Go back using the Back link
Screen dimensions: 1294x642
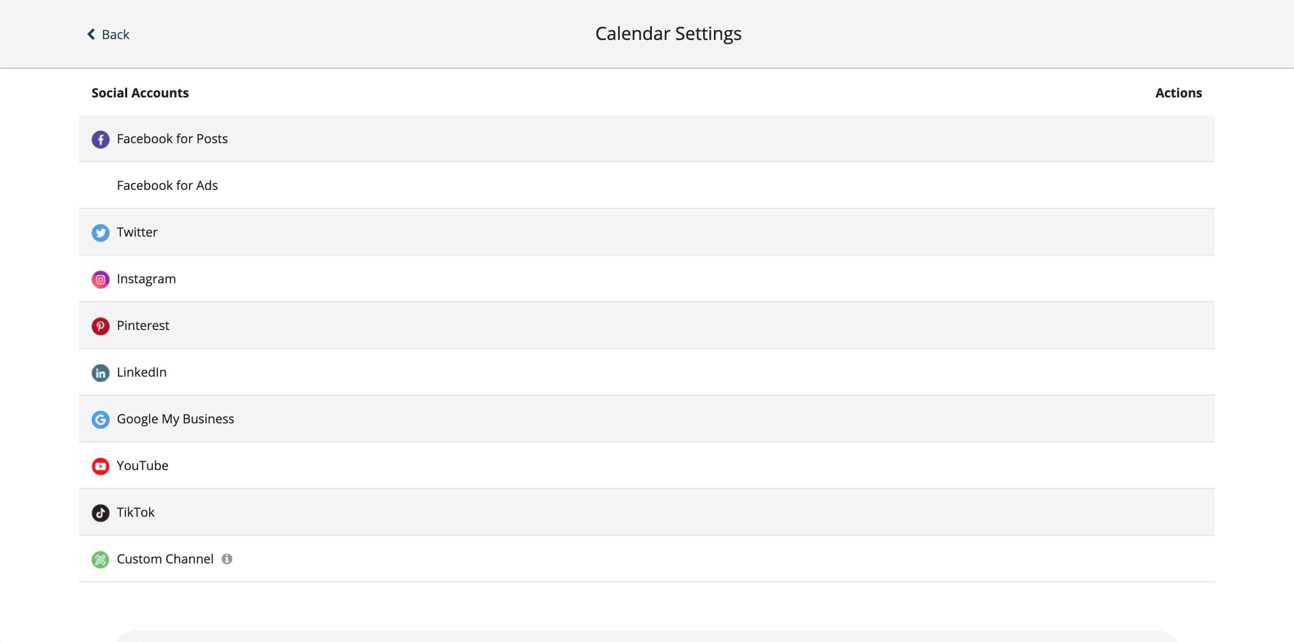108,34
